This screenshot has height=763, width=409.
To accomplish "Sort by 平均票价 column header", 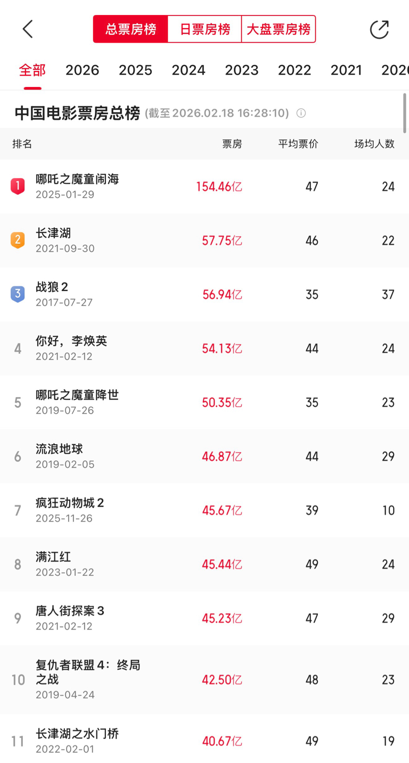I will (x=298, y=144).
